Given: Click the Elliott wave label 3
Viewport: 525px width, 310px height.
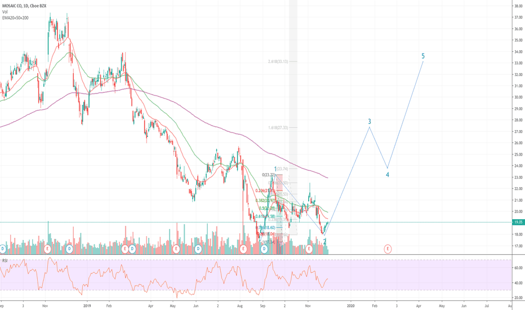Looking at the screenshot, I should coord(370,121).
